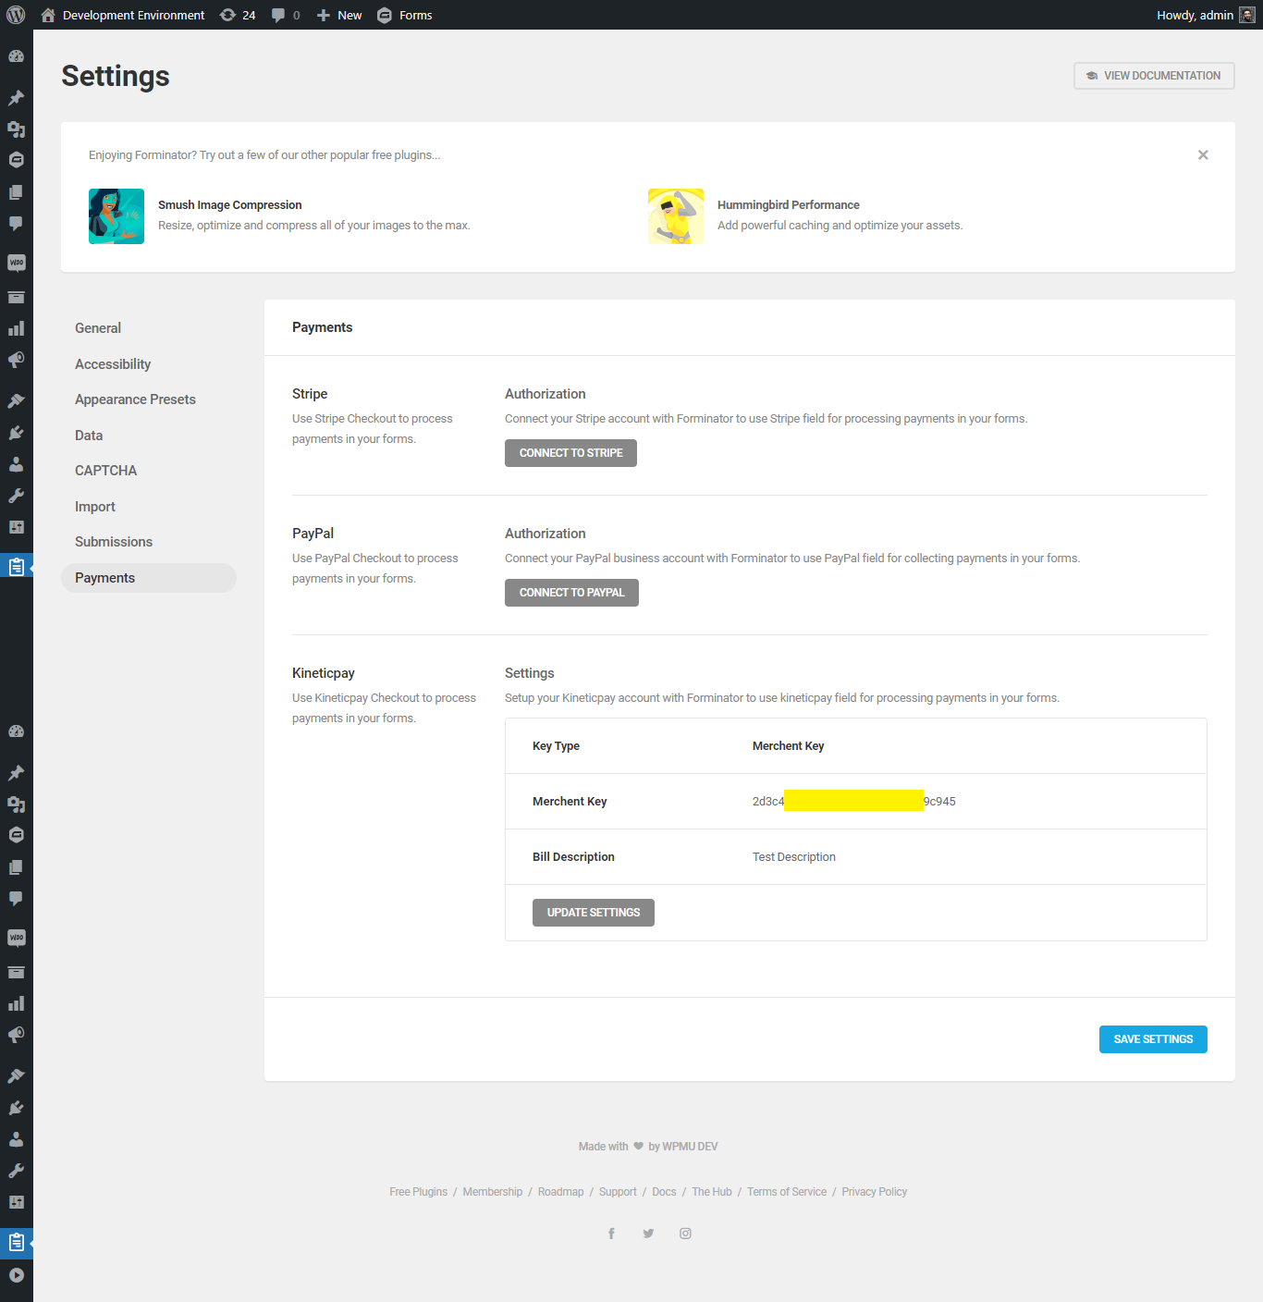Click the Instagram icon in the footer

685,1234
